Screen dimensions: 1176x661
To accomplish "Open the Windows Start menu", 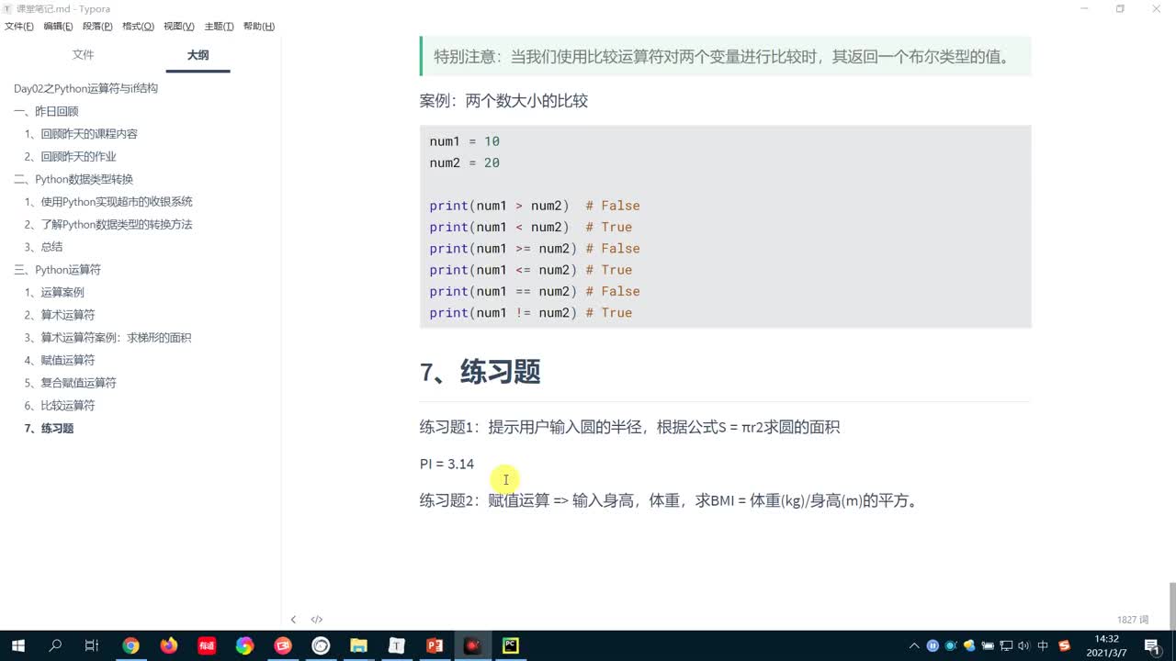I will [x=18, y=645].
